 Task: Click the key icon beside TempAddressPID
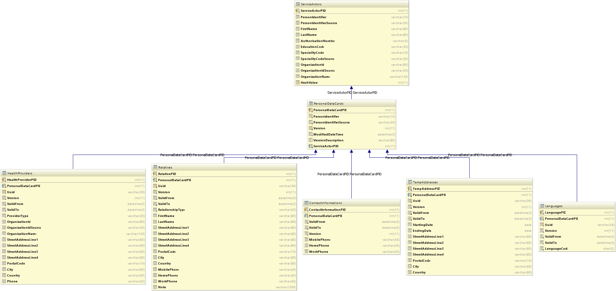click(x=410, y=189)
